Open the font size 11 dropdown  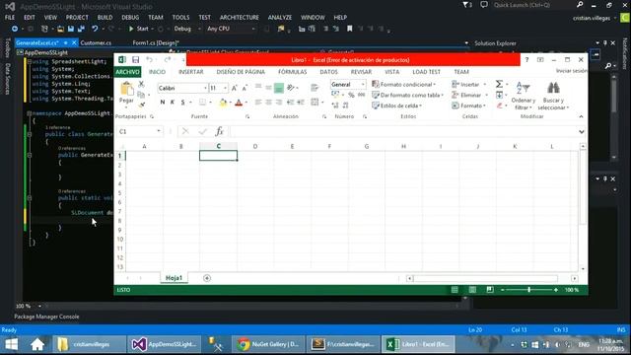(226, 88)
